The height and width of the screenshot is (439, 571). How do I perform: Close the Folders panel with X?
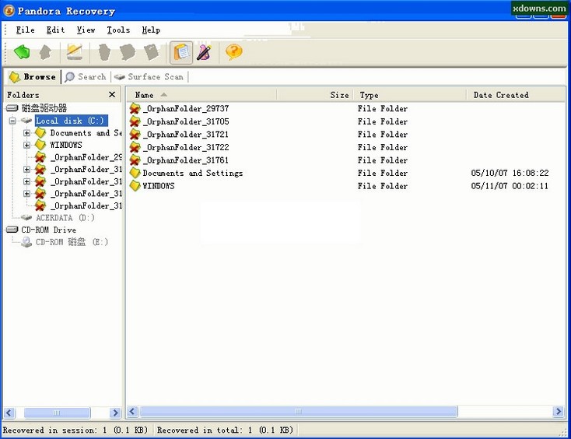coord(112,95)
